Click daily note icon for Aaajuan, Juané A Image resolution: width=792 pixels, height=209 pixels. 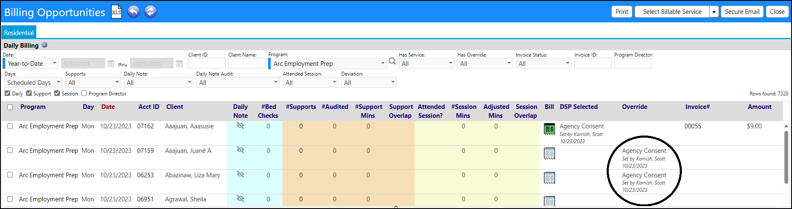pos(241,150)
